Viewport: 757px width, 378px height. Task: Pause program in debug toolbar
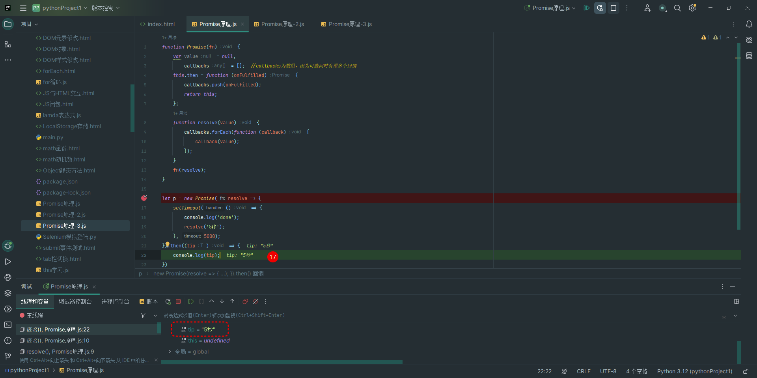201,301
